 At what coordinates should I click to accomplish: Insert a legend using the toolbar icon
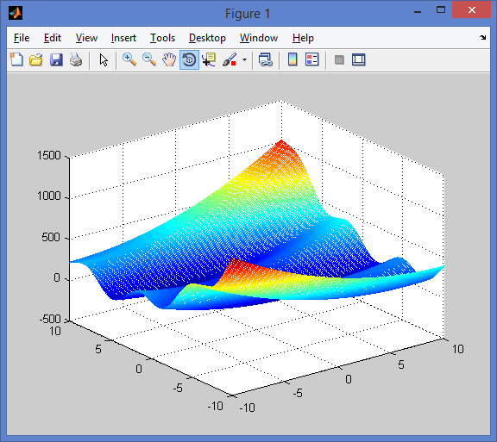[312, 59]
